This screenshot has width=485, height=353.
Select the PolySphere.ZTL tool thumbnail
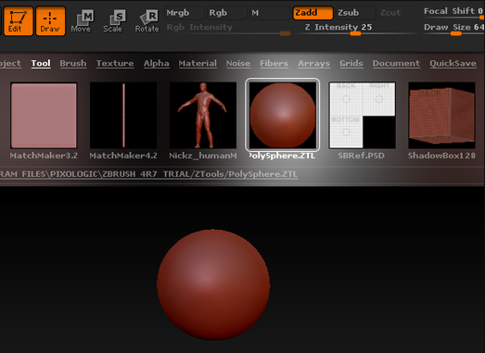click(283, 115)
